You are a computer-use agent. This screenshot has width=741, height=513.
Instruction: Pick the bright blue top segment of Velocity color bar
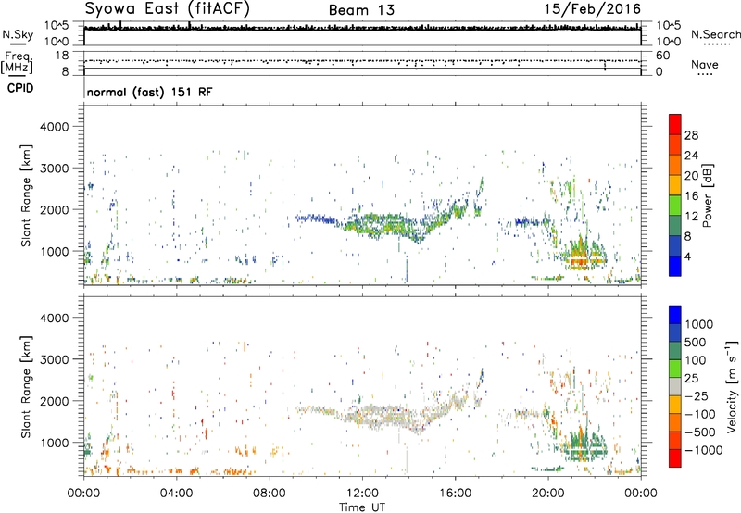[675, 315]
